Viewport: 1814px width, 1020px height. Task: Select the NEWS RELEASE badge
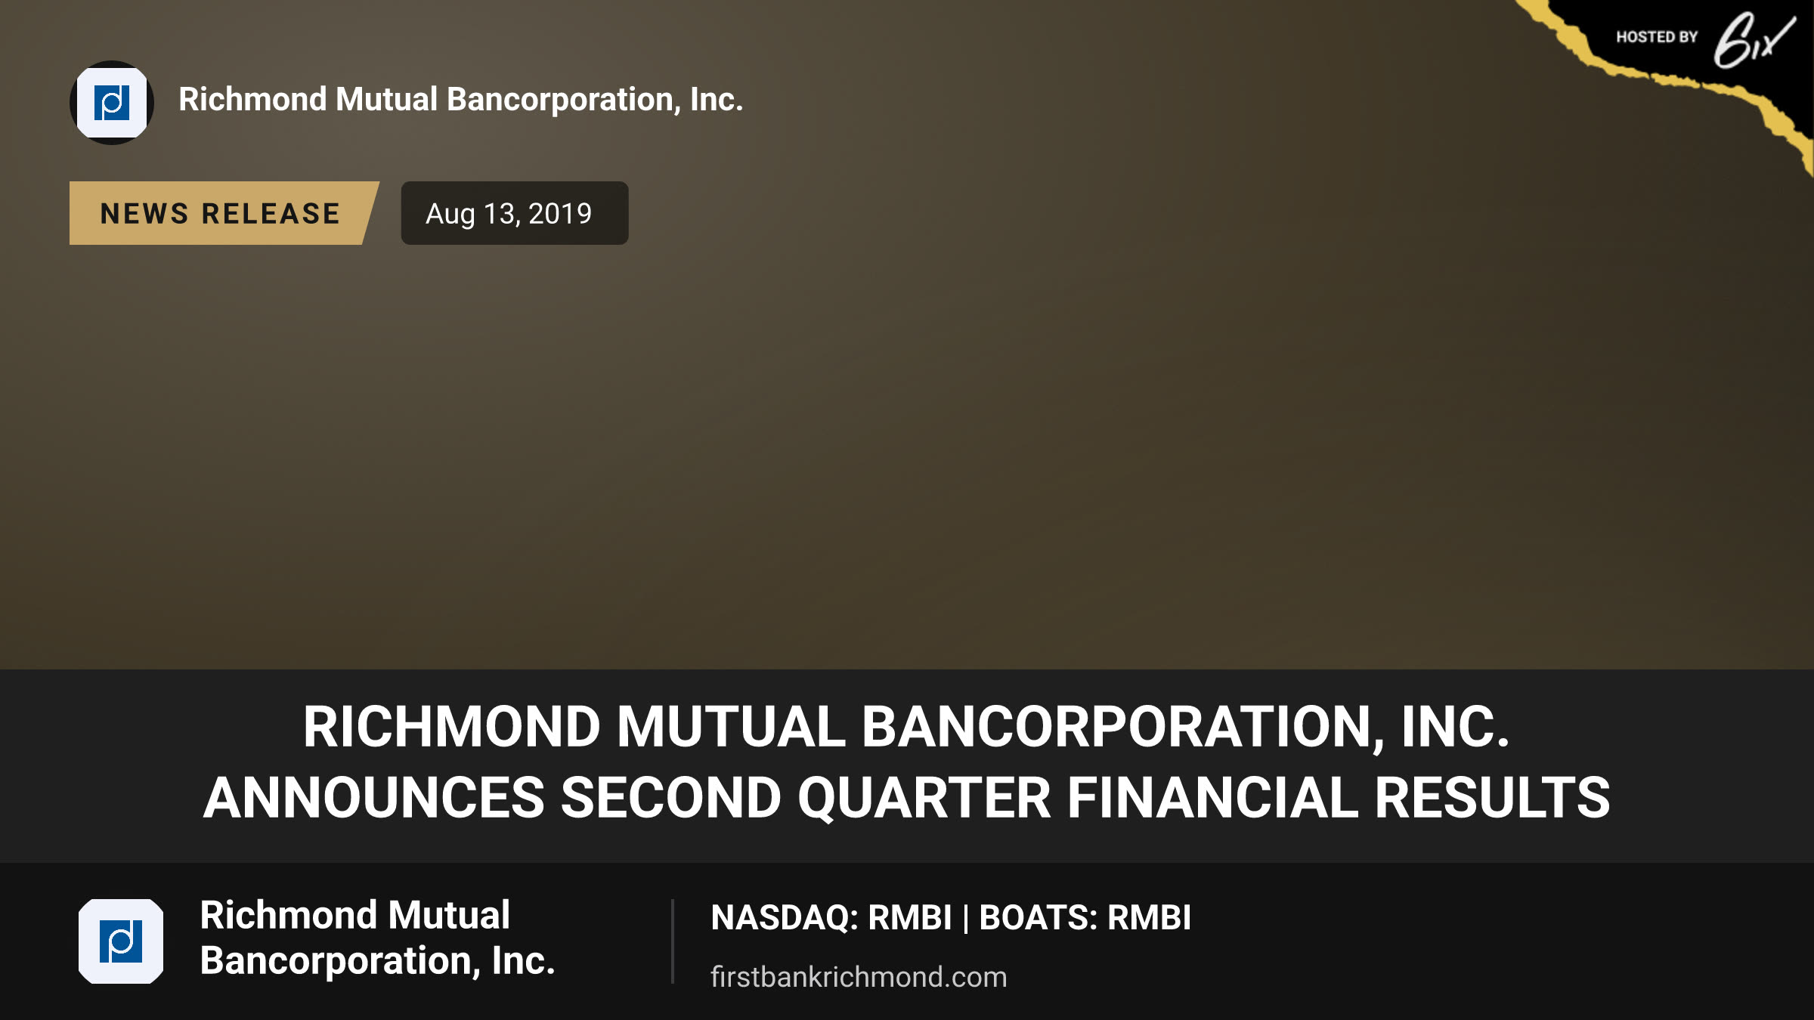coord(224,213)
